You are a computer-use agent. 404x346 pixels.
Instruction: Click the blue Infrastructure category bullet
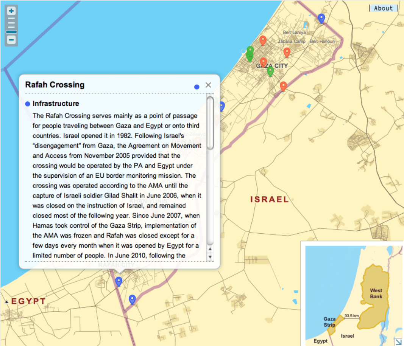pos(28,104)
